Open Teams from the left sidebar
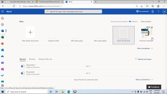Image resolution: width=167 pixels, height=94 pixels. tap(2, 63)
